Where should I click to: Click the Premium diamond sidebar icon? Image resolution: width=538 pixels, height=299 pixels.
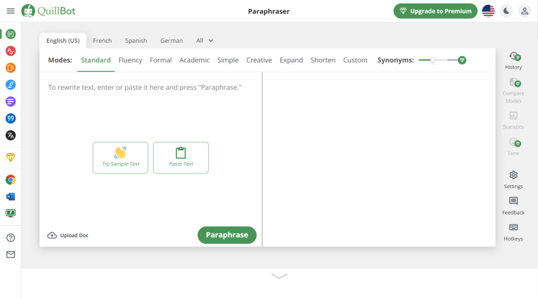(x=11, y=157)
